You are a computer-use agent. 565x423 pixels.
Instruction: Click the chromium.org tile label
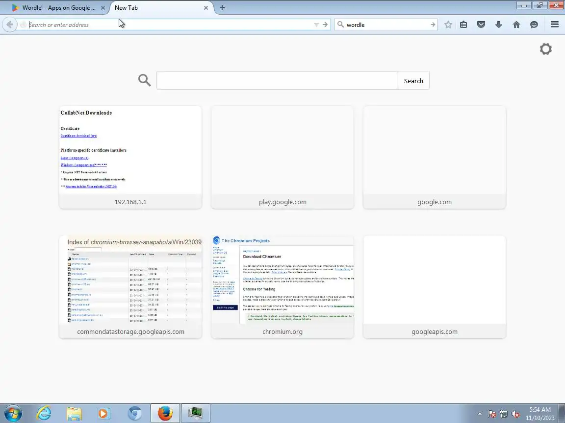282,331
